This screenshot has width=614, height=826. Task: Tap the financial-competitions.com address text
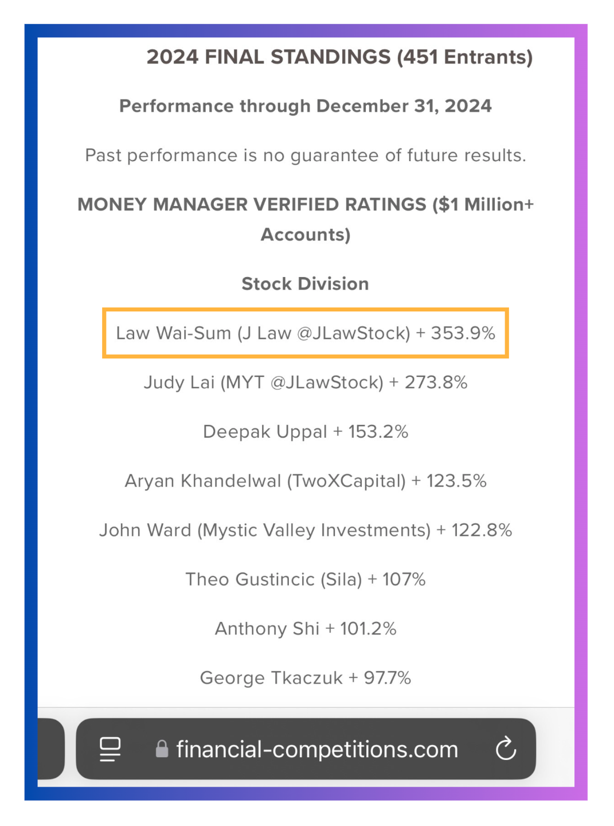317,749
